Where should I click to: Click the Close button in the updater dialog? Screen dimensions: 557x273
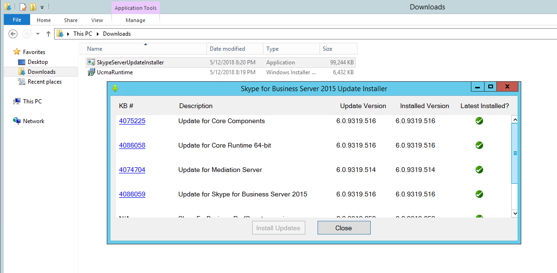tap(344, 227)
